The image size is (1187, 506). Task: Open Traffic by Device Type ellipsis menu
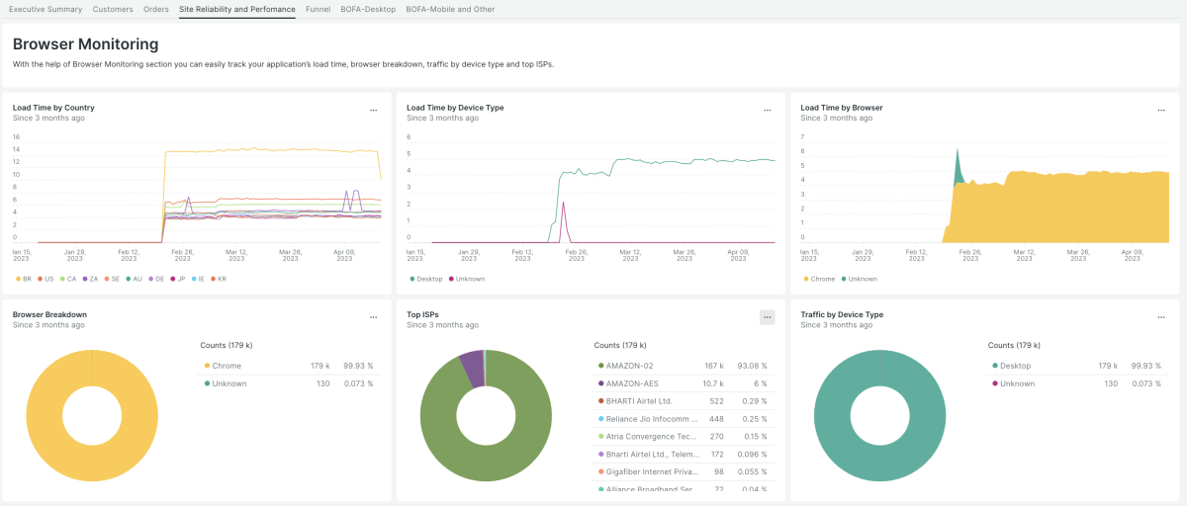coord(1160,317)
